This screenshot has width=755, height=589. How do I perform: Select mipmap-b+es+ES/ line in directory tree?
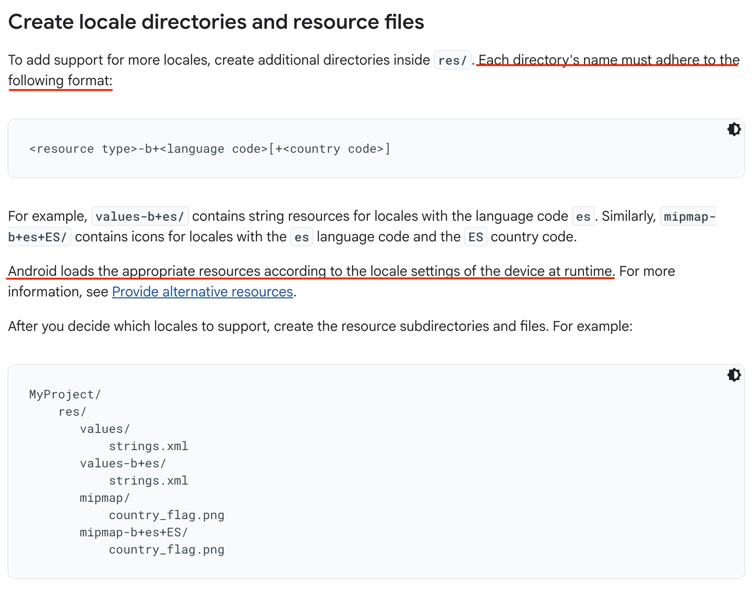pos(134,532)
